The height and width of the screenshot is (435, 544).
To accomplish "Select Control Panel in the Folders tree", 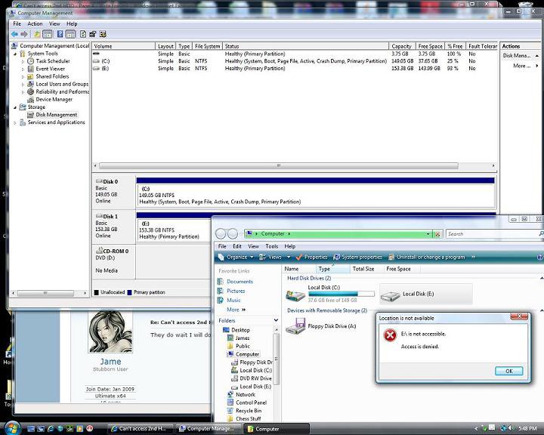I will click(251, 403).
